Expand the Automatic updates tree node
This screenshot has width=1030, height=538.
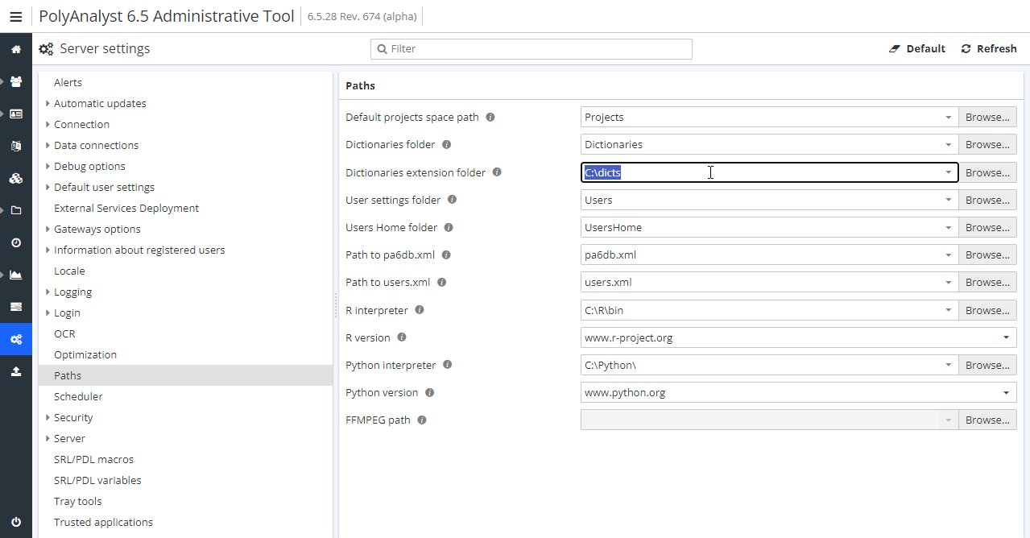pyautogui.click(x=48, y=103)
